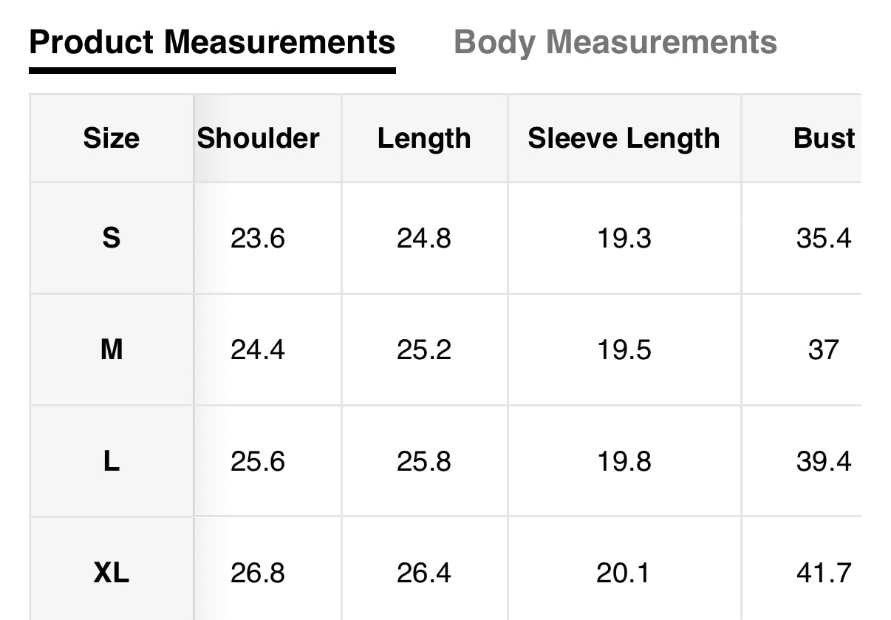Select the S size row label

[x=111, y=238]
